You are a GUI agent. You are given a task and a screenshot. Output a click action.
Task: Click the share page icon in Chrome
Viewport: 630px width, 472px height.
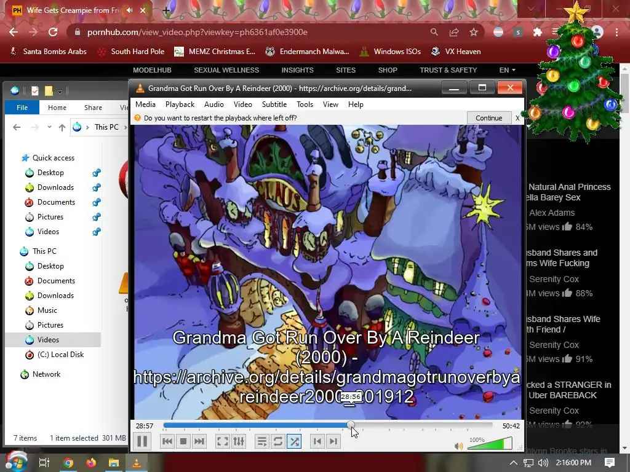(454, 32)
